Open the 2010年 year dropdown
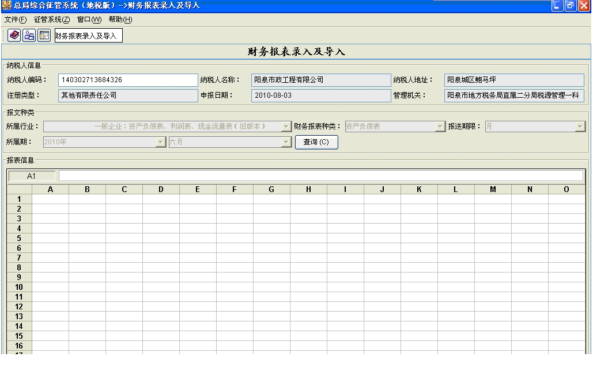The width and height of the screenshot is (593, 368). pyautogui.click(x=161, y=142)
